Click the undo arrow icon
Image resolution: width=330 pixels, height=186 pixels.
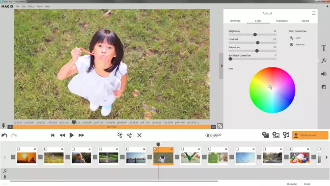pyautogui.click(x=4, y=135)
